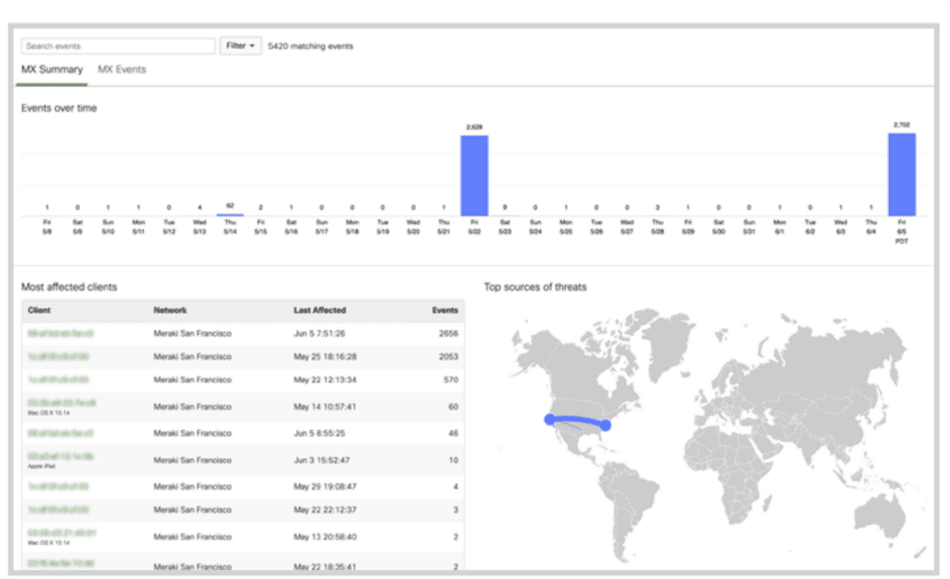Click the '5420 matching events' text
The width and height of the screenshot is (950, 579).
click(310, 46)
